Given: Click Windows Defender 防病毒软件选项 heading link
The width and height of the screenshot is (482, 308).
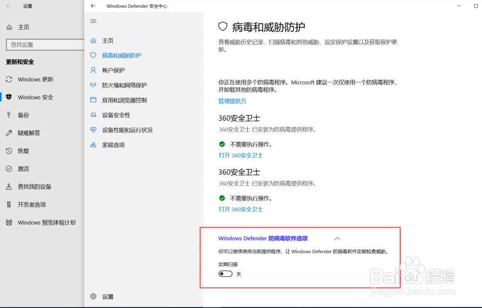Looking at the screenshot, I should 263,238.
